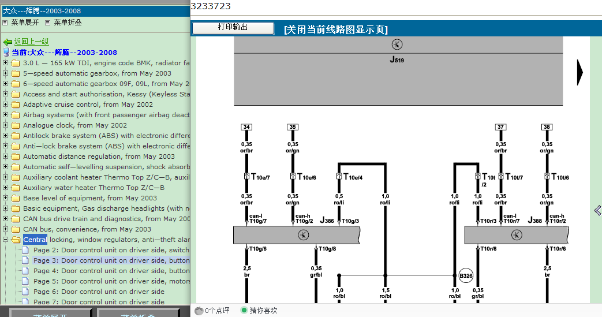Click 关闭当前线路图显示页 link
602x317 pixels.
click(x=336, y=29)
